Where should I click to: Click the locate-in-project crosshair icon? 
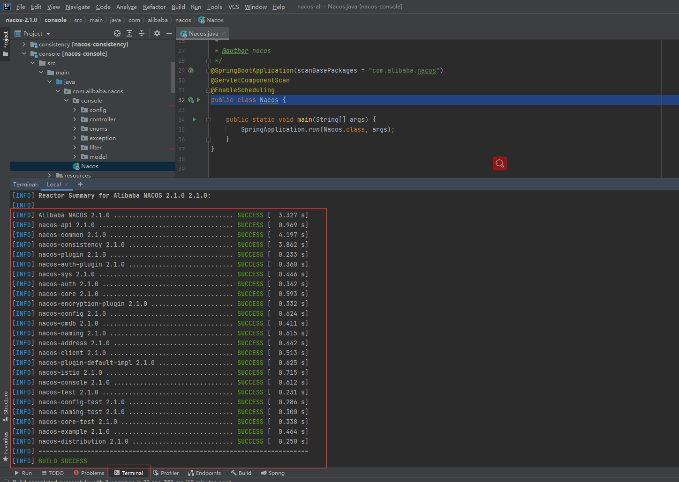coord(117,33)
